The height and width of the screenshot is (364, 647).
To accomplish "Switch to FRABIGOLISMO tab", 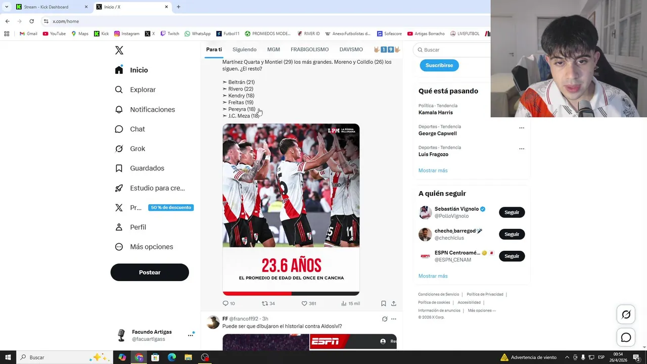I will coord(309,50).
